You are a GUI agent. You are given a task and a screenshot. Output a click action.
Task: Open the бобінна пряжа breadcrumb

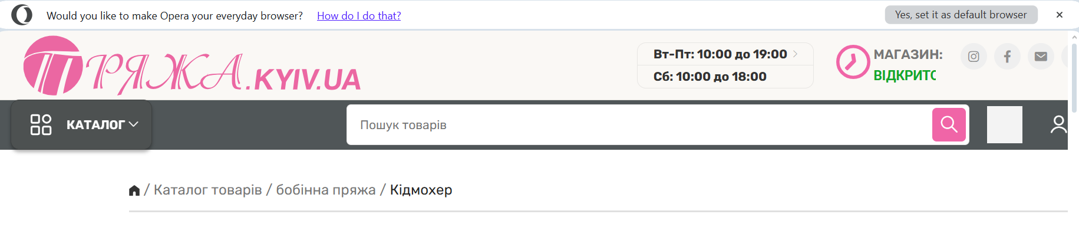326,190
